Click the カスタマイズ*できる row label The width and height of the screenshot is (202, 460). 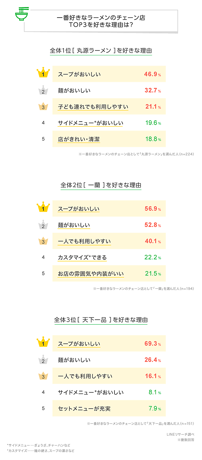tap(82, 257)
